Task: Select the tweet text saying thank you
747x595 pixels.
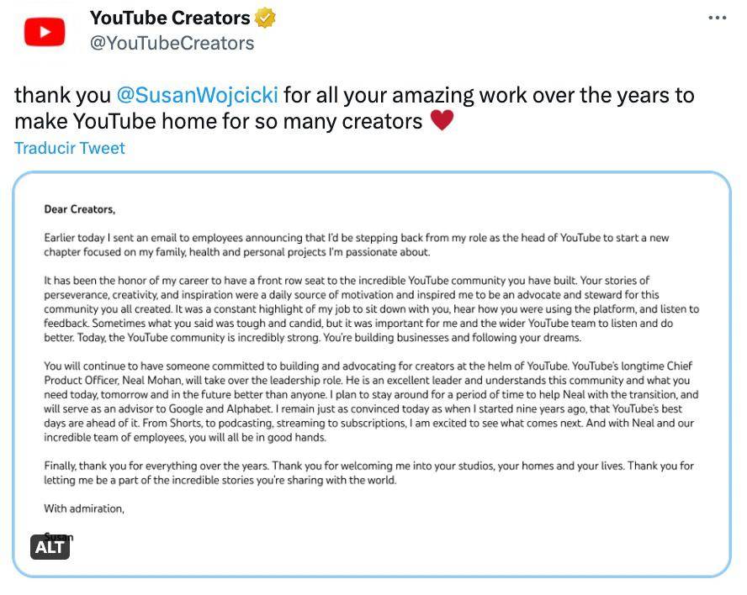Action: click(63, 95)
